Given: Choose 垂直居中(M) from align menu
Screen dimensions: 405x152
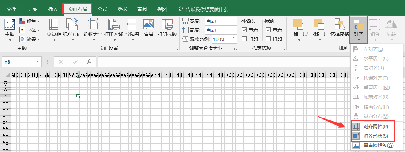Looking at the screenshot, I should coord(377,88).
